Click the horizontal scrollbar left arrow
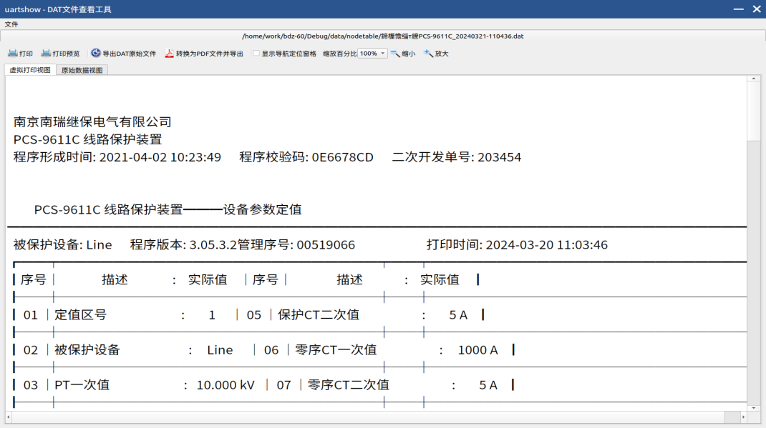Screen dimensions: 766x428 point(9,417)
